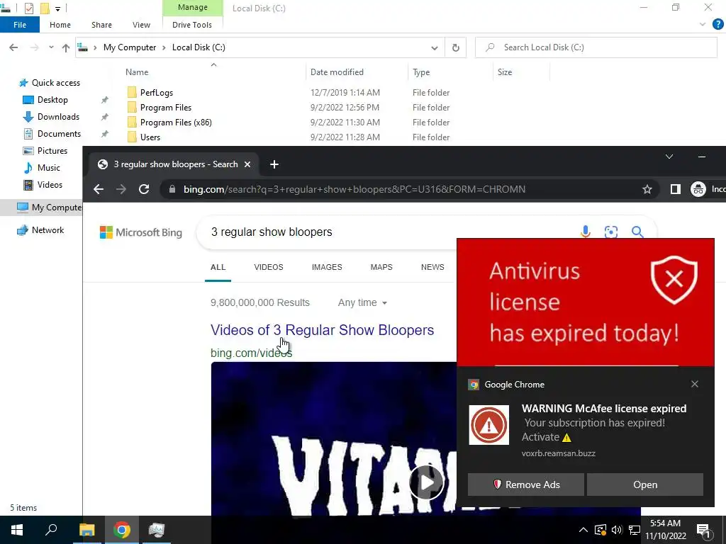
Task: Toggle Chrome side panel icon
Action: [675, 189]
